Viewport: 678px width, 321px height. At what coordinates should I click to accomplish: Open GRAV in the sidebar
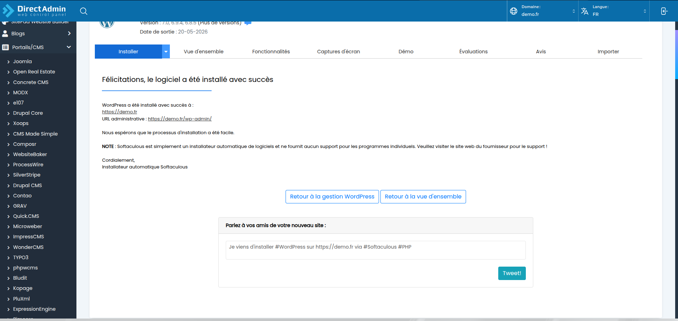(x=20, y=206)
